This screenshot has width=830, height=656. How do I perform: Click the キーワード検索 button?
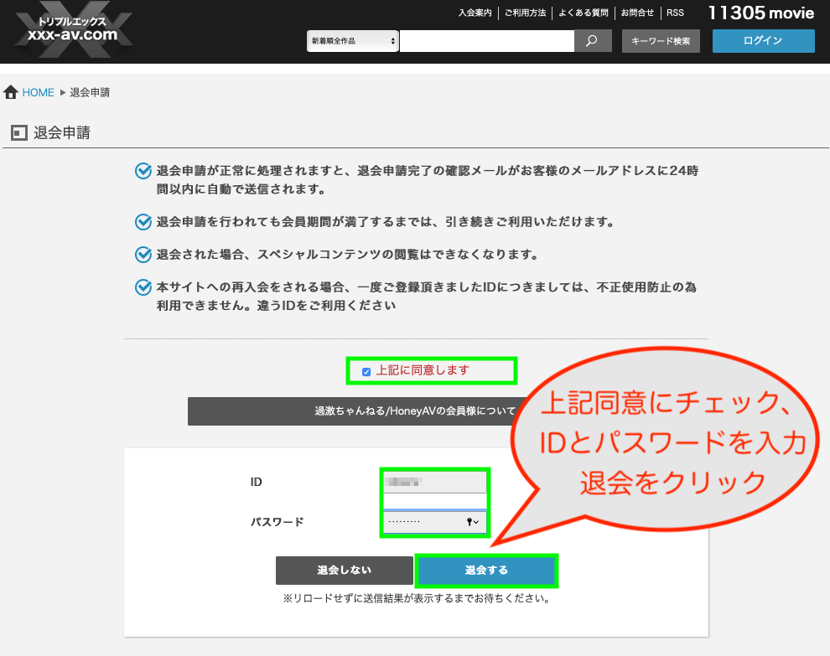point(661,41)
